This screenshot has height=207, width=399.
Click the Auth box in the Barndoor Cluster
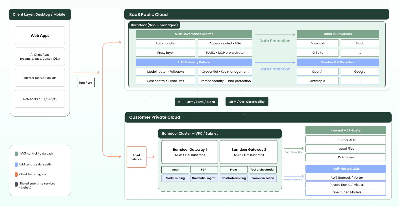click(175, 170)
